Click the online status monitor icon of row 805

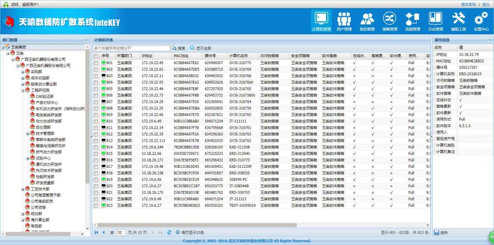pos(104,89)
